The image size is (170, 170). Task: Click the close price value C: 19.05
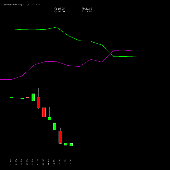60,9
